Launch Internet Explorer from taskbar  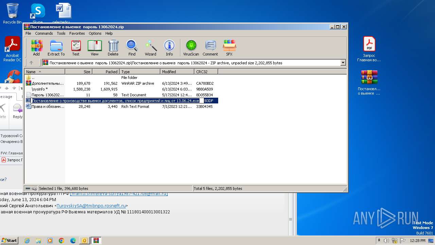click(x=27, y=241)
